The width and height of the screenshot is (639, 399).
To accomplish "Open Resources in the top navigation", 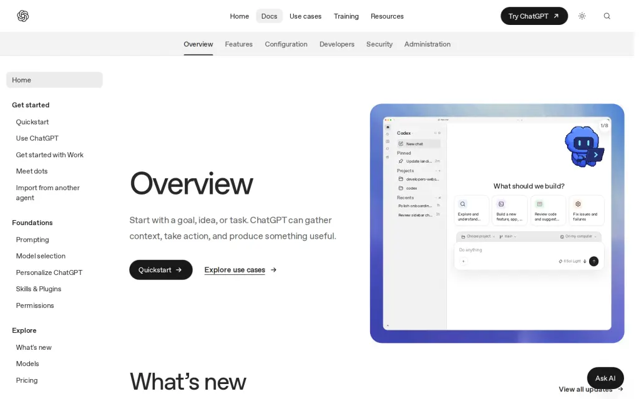I will point(387,16).
